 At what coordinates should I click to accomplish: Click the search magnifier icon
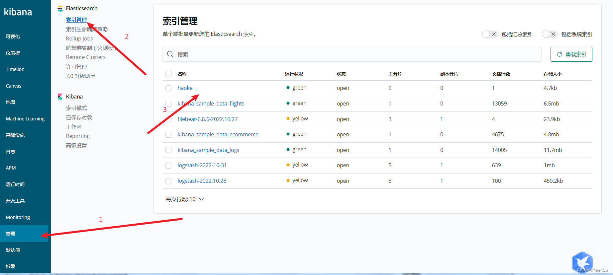[170, 54]
